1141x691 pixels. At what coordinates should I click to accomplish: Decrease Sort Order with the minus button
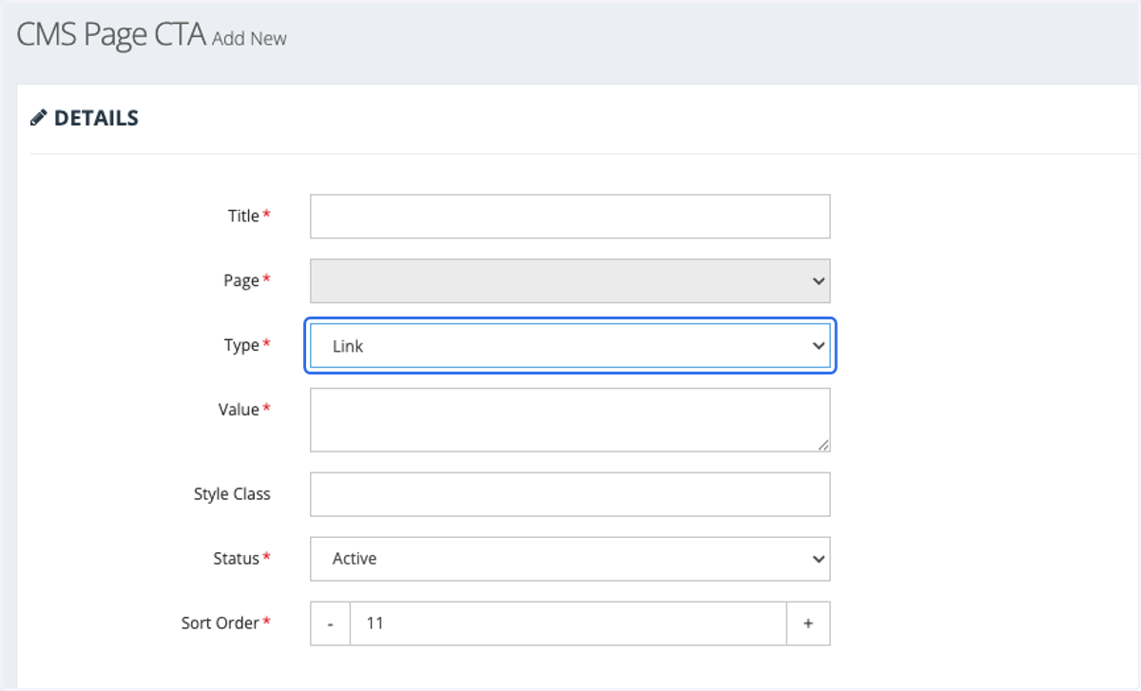point(330,624)
